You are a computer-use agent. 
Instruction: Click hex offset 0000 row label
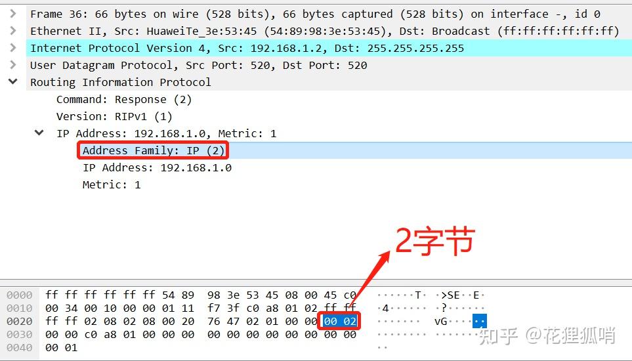tap(19, 295)
